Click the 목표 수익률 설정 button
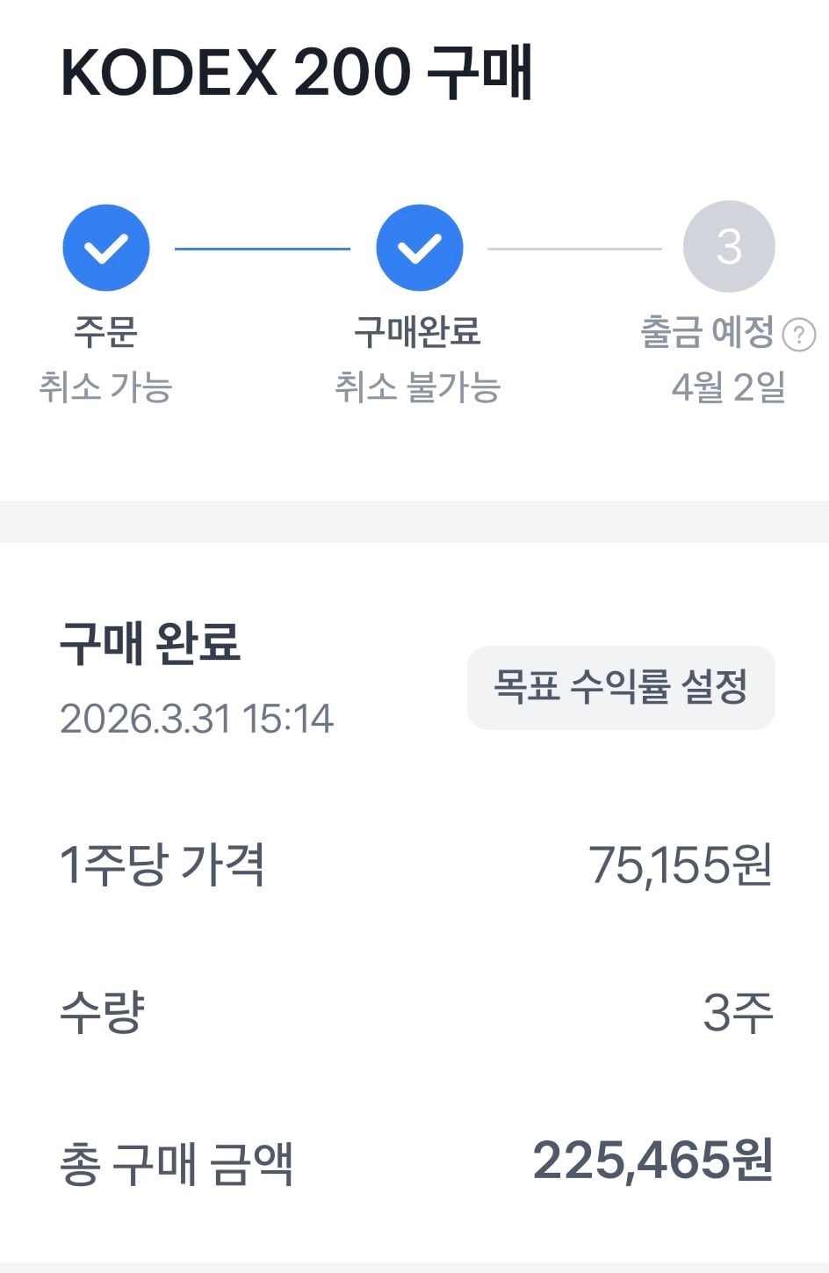 point(621,688)
